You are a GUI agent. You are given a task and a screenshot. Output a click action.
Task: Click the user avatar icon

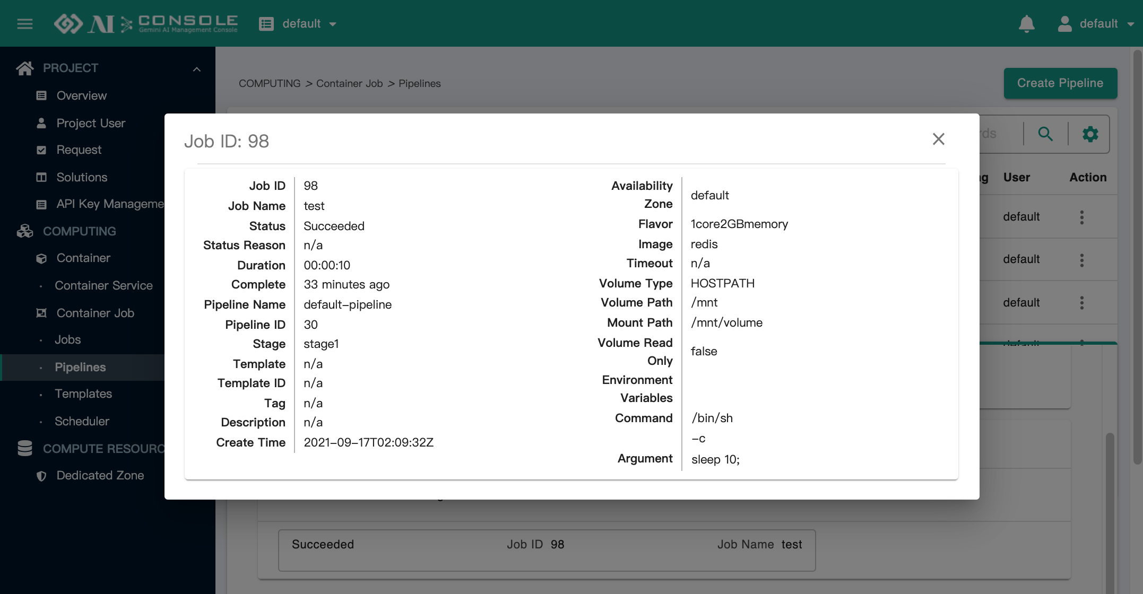1065,24
